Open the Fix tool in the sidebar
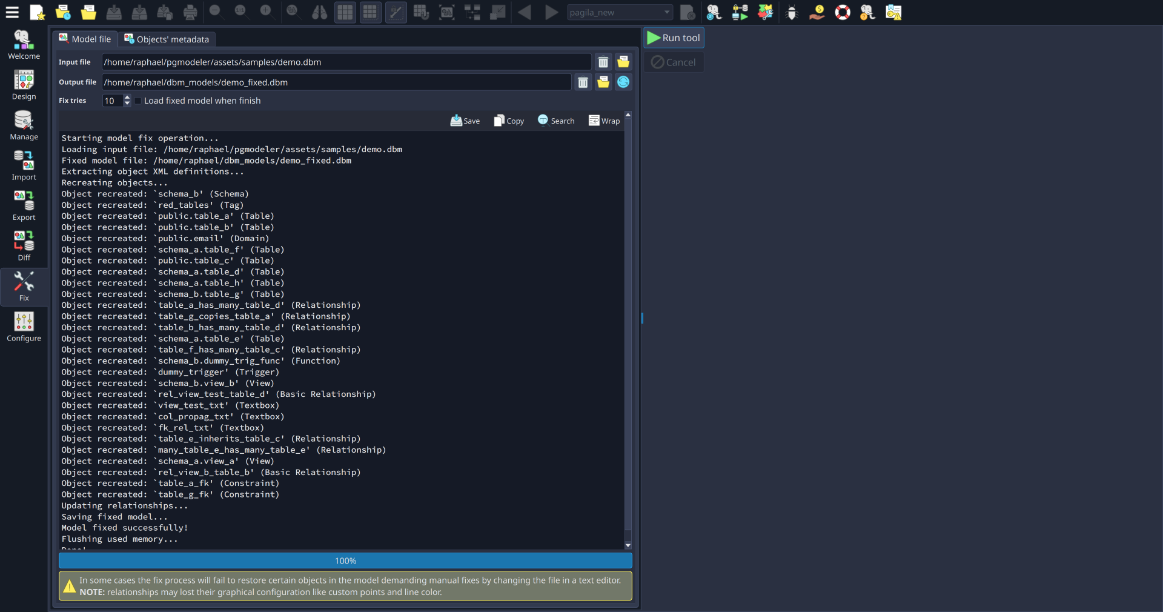 (x=24, y=286)
